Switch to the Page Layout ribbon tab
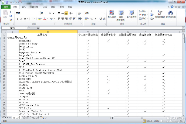Screen dimensions: 186x124 point(34,7)
